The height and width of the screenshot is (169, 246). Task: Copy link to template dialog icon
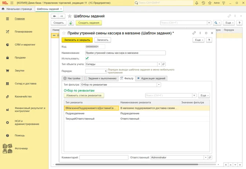(x=194, y=33)
